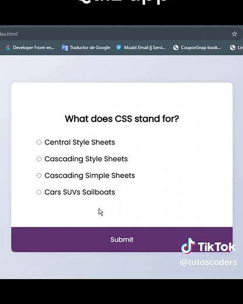Bookmark this page with the star icon
Image resolution: width=243 pixels, height=304 pixels.
(x=234, y=34)
